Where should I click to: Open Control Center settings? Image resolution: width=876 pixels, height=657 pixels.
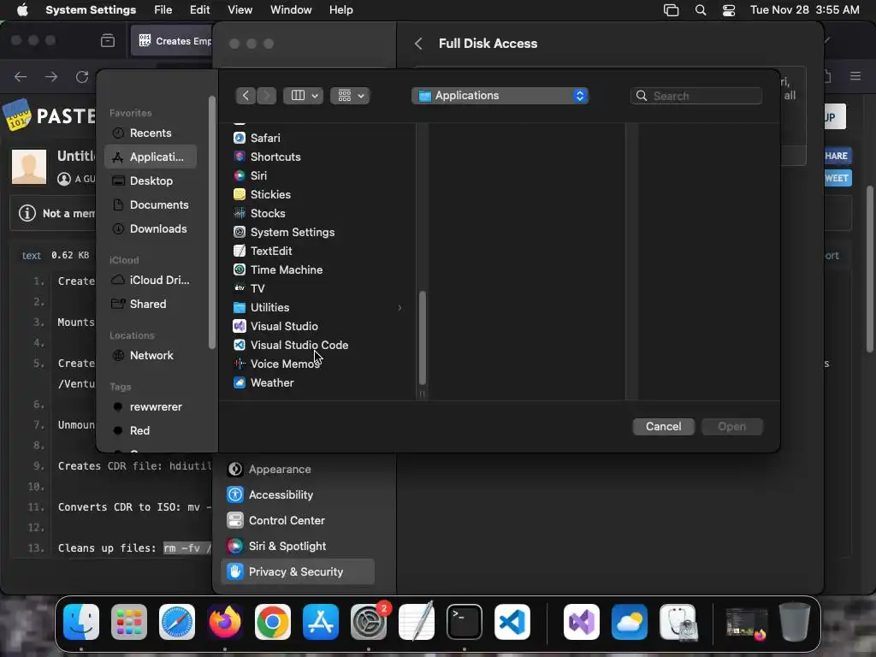click(x=298, y=521)
